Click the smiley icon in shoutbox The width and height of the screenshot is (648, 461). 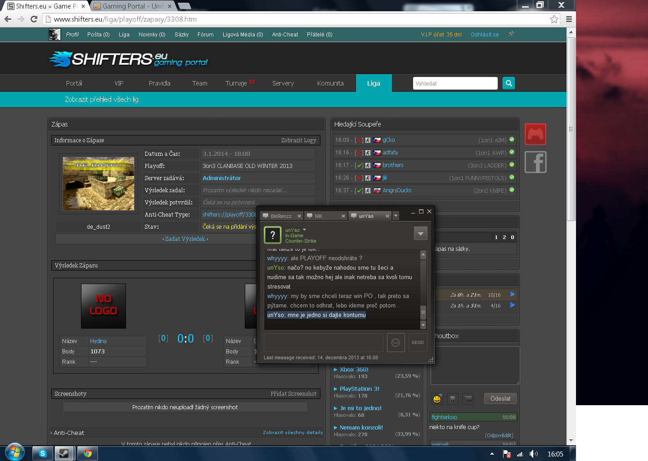pyautogui.click(x=437, y=399)
